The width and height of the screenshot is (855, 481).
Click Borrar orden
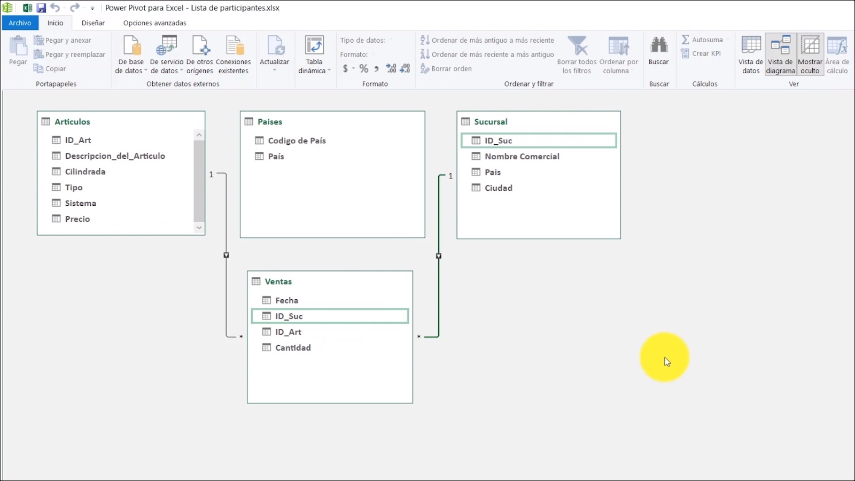[446, 68]
